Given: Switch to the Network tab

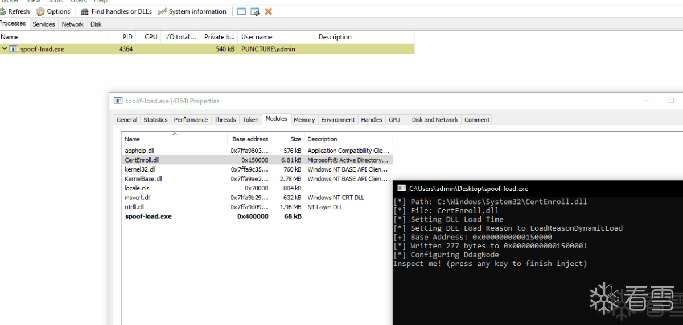Looking at the screenshot, I should click(x=73, y=24).
